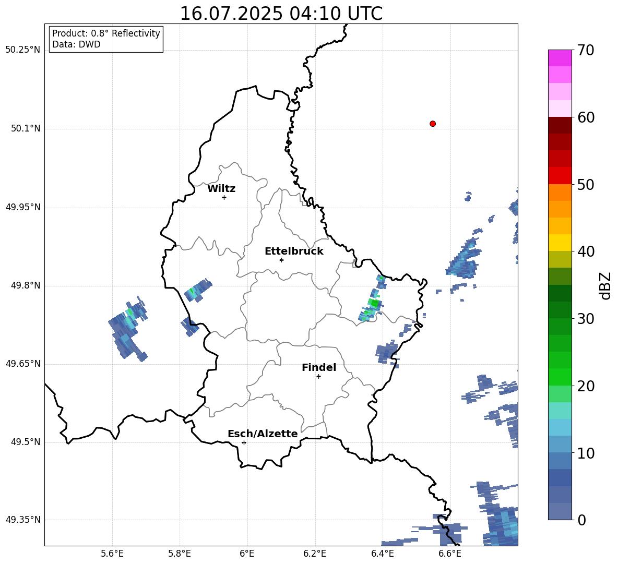Click the 49.8°N latitude label

(x=26, y=285)
